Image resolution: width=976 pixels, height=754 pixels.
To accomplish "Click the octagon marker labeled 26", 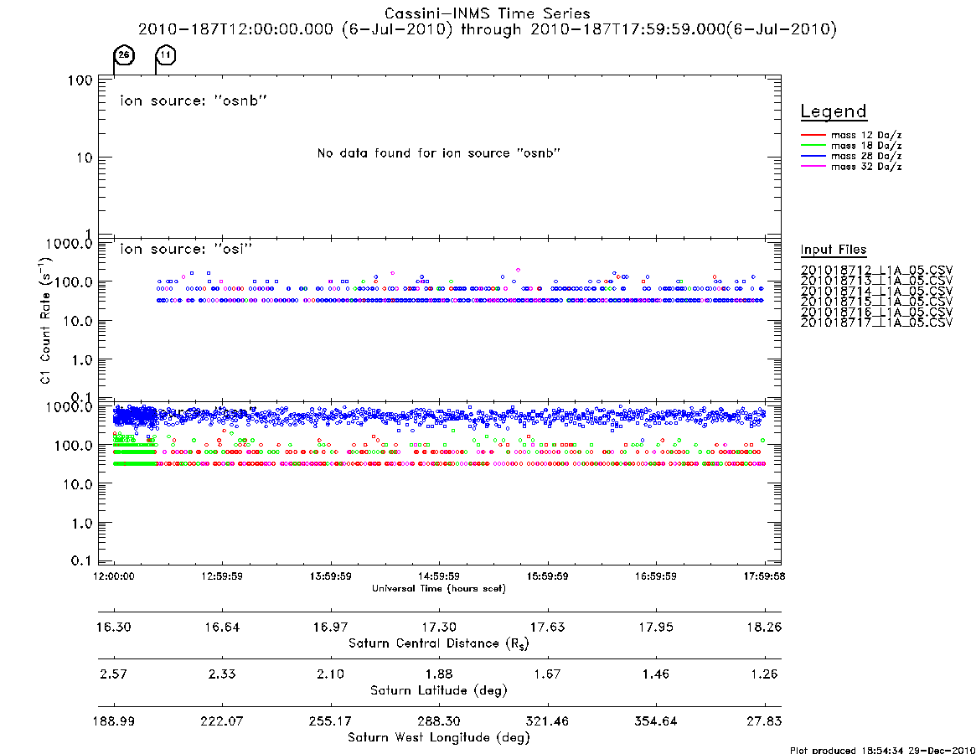I will [124, 55].
